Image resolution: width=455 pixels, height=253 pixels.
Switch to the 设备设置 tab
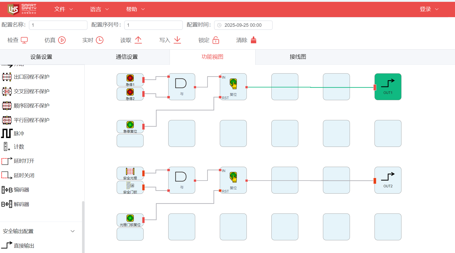click(41, 57)
